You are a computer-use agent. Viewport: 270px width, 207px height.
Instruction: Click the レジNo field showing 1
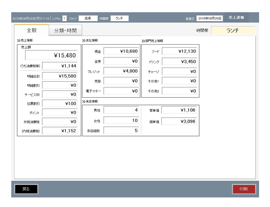pos(64,18)
